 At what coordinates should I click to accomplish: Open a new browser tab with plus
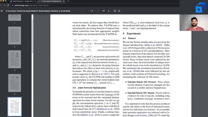pyautogui.click(x=68, y=1)
